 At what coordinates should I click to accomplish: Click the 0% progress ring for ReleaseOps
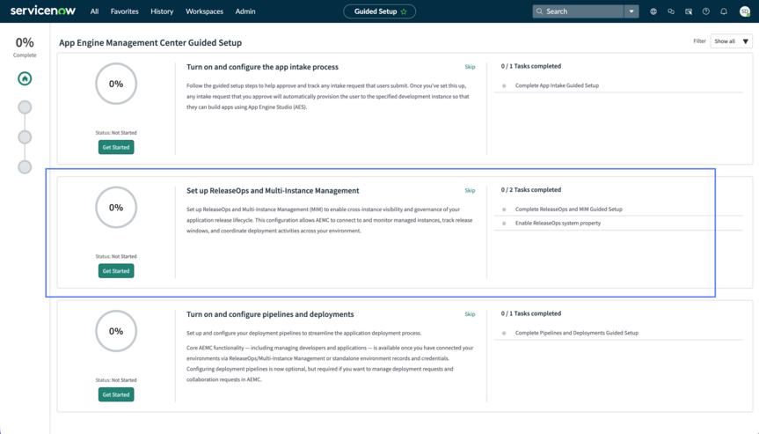tap(116, 207)
